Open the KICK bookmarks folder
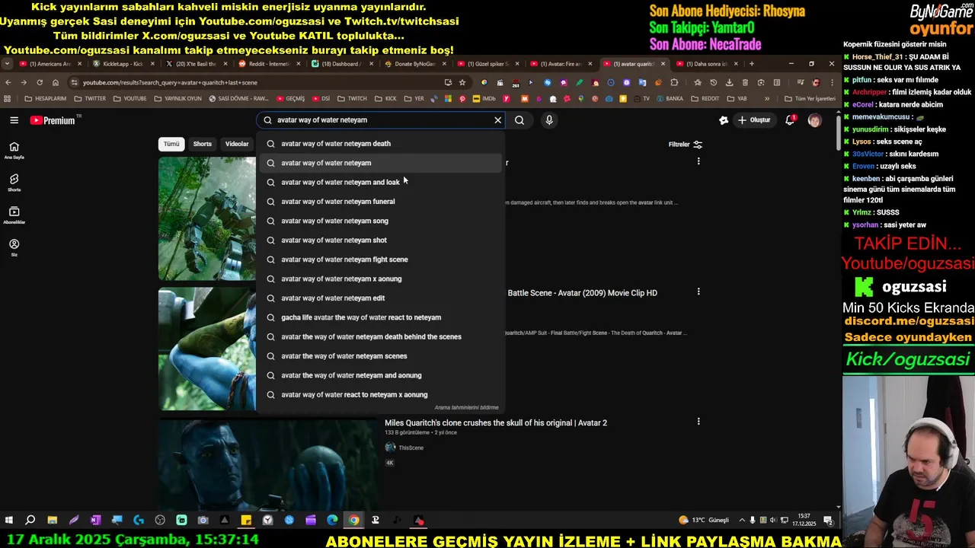 pos(386,98)
